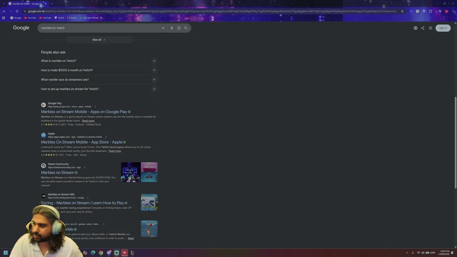This screenshot has height=257, width=457.
Task: Click 'Read more' on the Google Play result
Action: [x=88, y=121]
